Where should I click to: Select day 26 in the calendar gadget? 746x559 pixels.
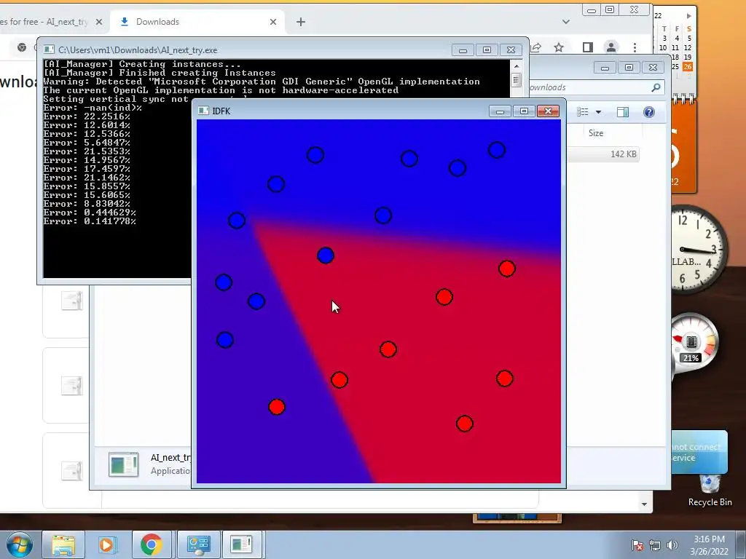(688, 66)
